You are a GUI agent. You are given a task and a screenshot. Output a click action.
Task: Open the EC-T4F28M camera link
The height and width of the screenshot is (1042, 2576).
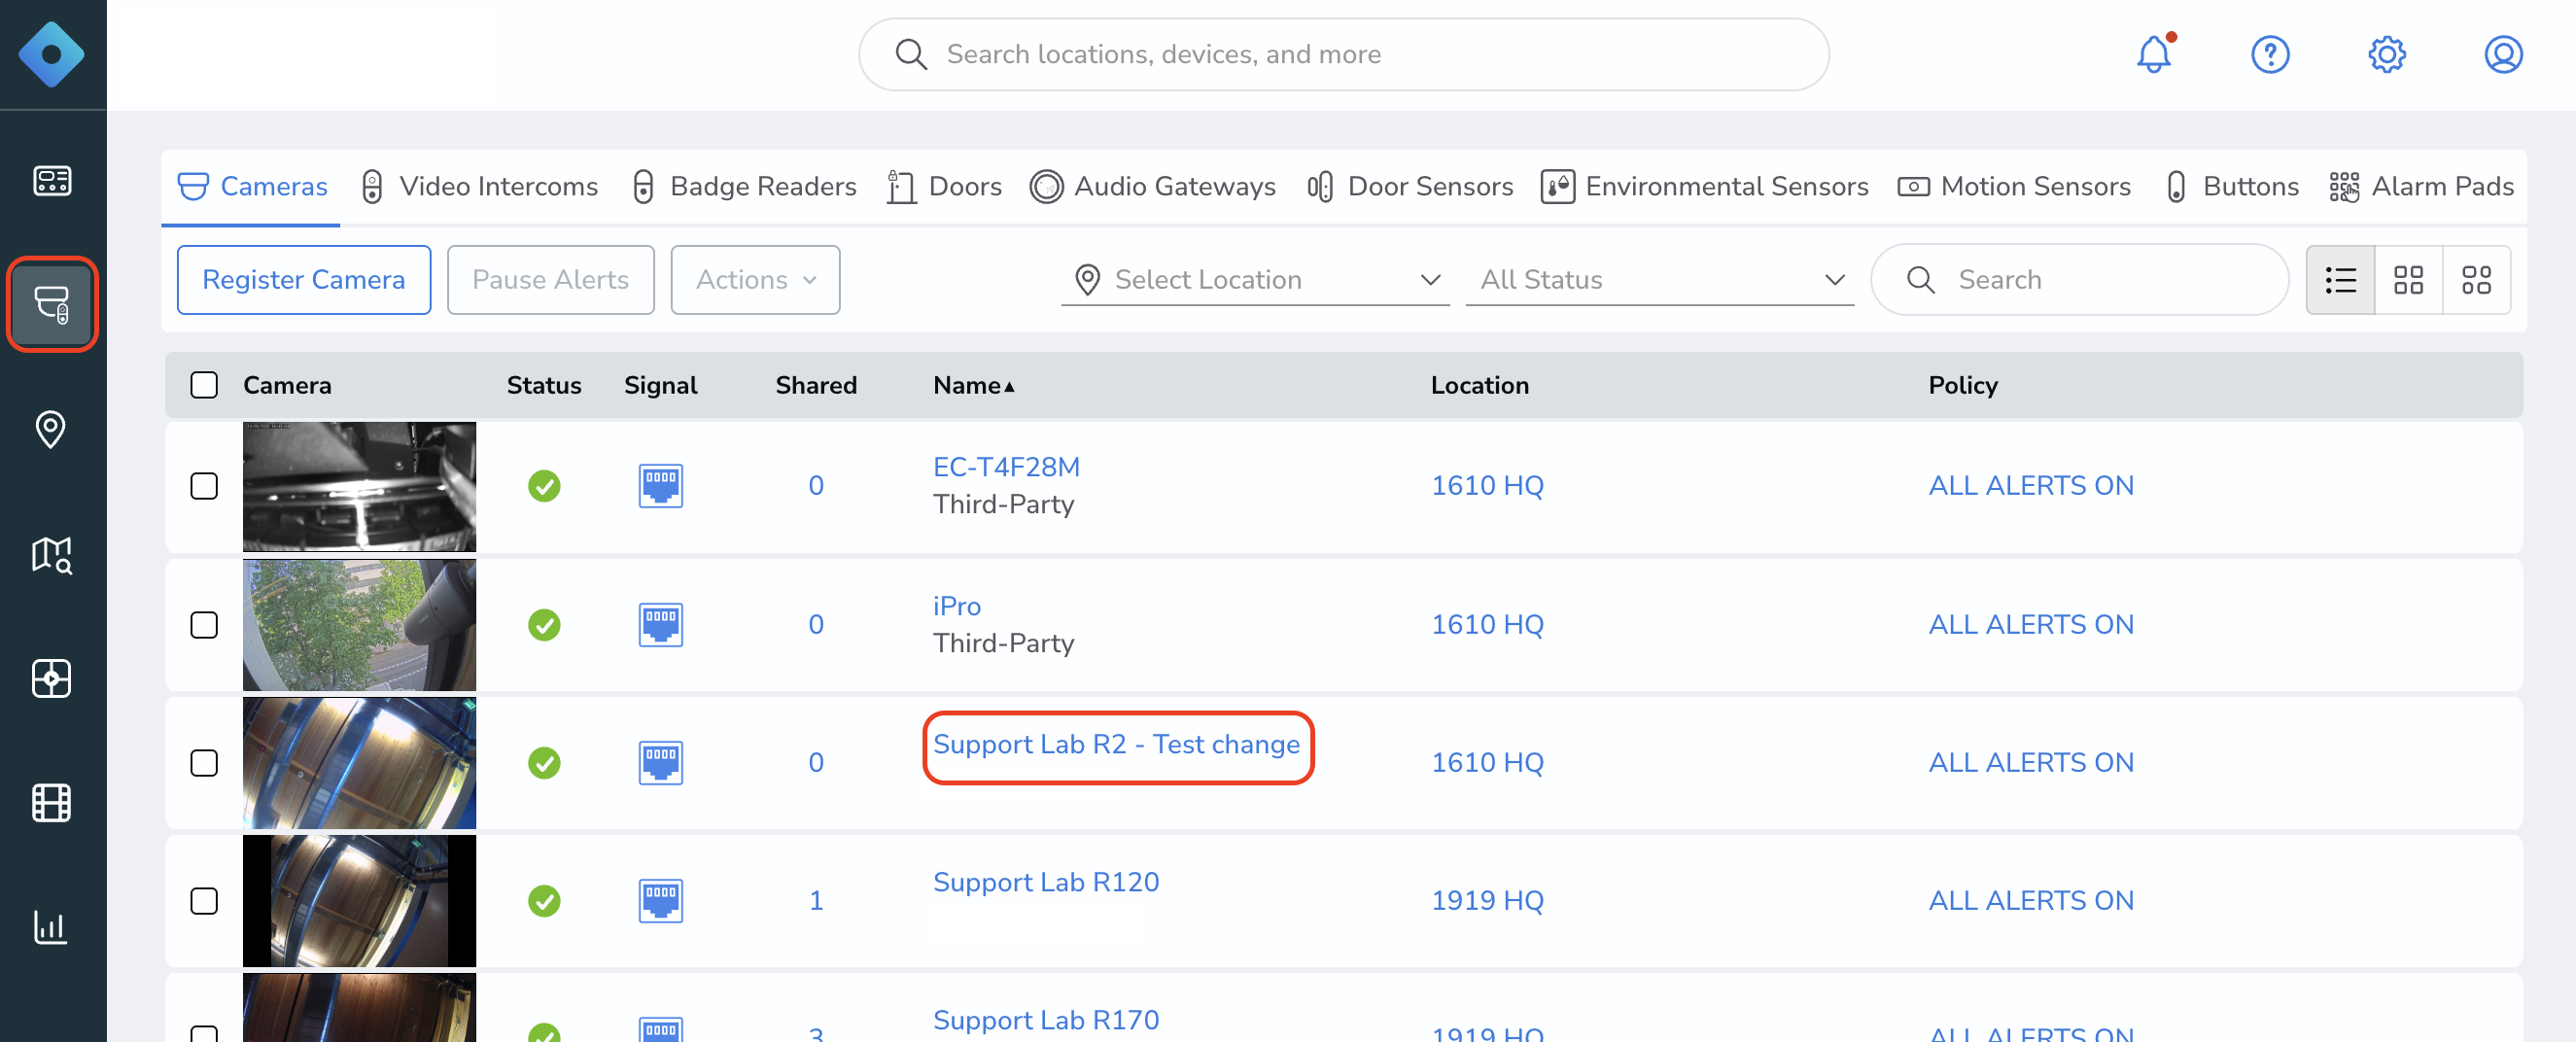click(1006, 467)
